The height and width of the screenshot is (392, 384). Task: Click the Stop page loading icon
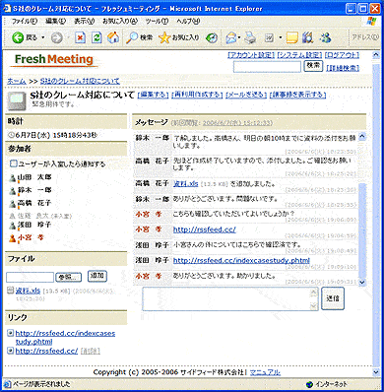click(80, 37)
